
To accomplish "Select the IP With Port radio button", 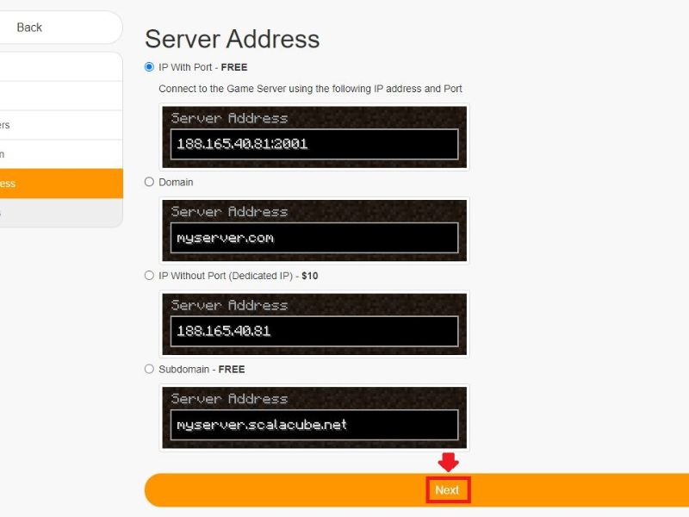I will [x=149, y=67].
